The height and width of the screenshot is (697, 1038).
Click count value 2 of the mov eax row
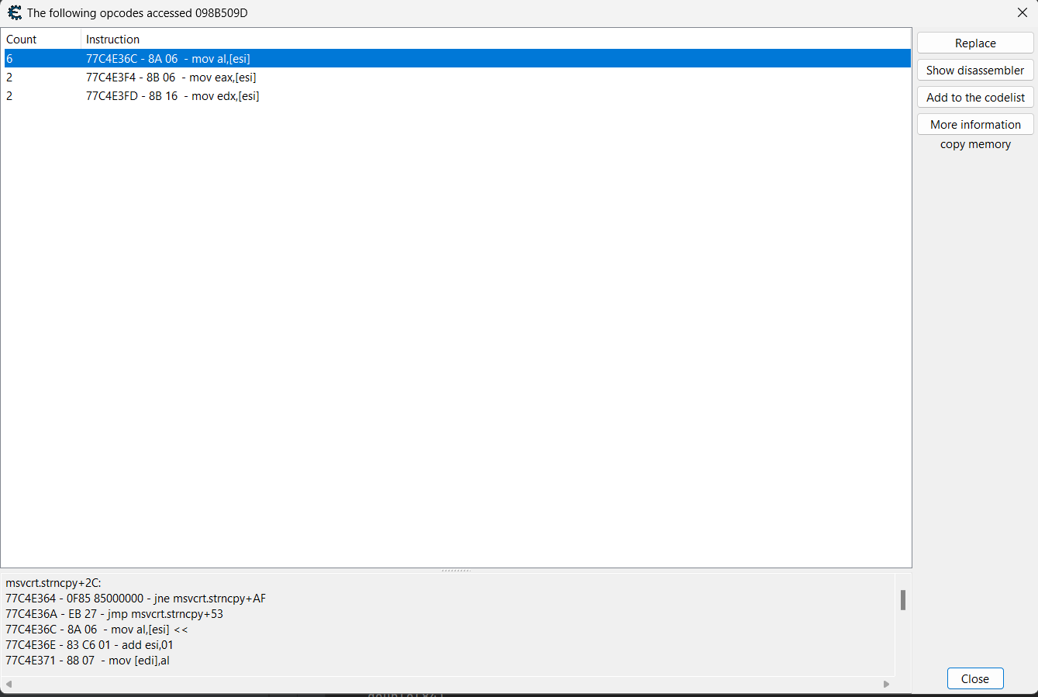pos(9,78)
